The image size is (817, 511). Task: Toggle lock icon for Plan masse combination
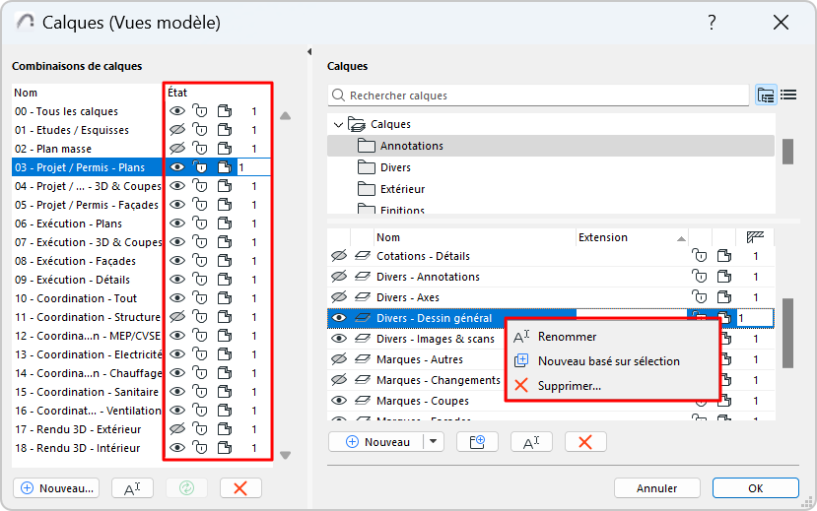[200, 149]
